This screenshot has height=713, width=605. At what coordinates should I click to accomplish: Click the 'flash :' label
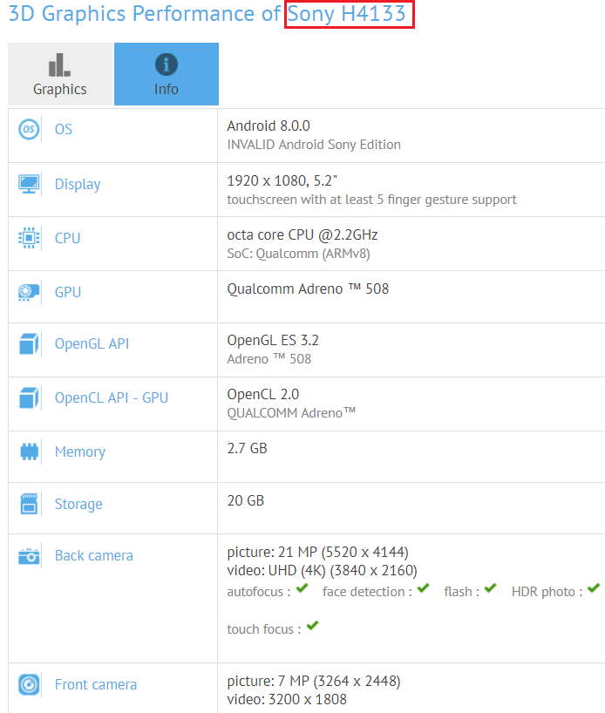click(x=462, y=592)
